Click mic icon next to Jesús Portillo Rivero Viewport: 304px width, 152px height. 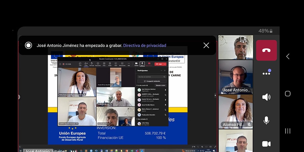[165, 105]
